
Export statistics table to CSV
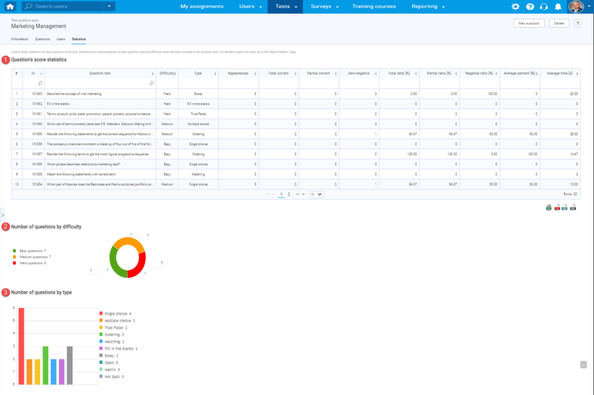click(565, 207)
